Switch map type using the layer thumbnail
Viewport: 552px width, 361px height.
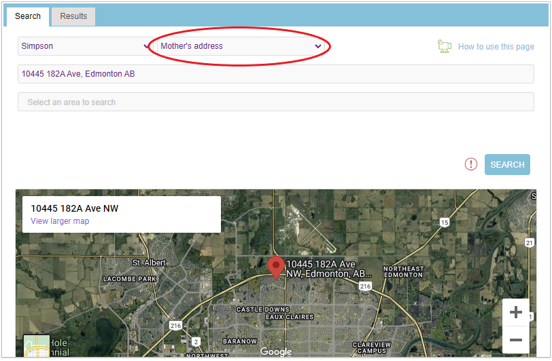pos(37,346)
